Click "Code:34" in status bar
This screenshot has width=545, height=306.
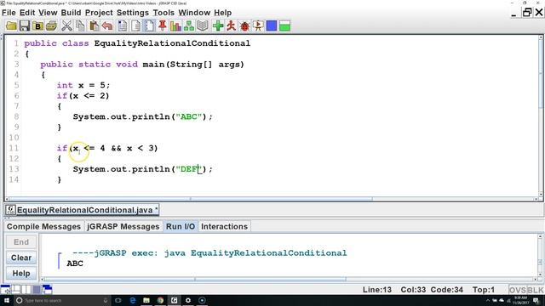(x=446, y=290)
